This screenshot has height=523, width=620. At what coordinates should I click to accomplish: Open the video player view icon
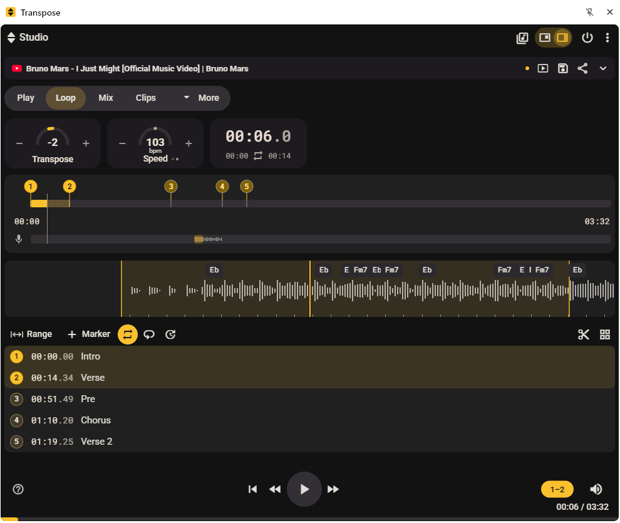tap(543, 68)
